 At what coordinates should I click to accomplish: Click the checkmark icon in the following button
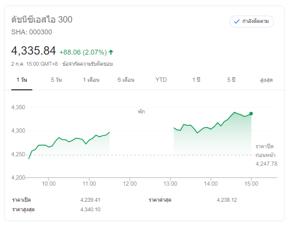[237, 21]
